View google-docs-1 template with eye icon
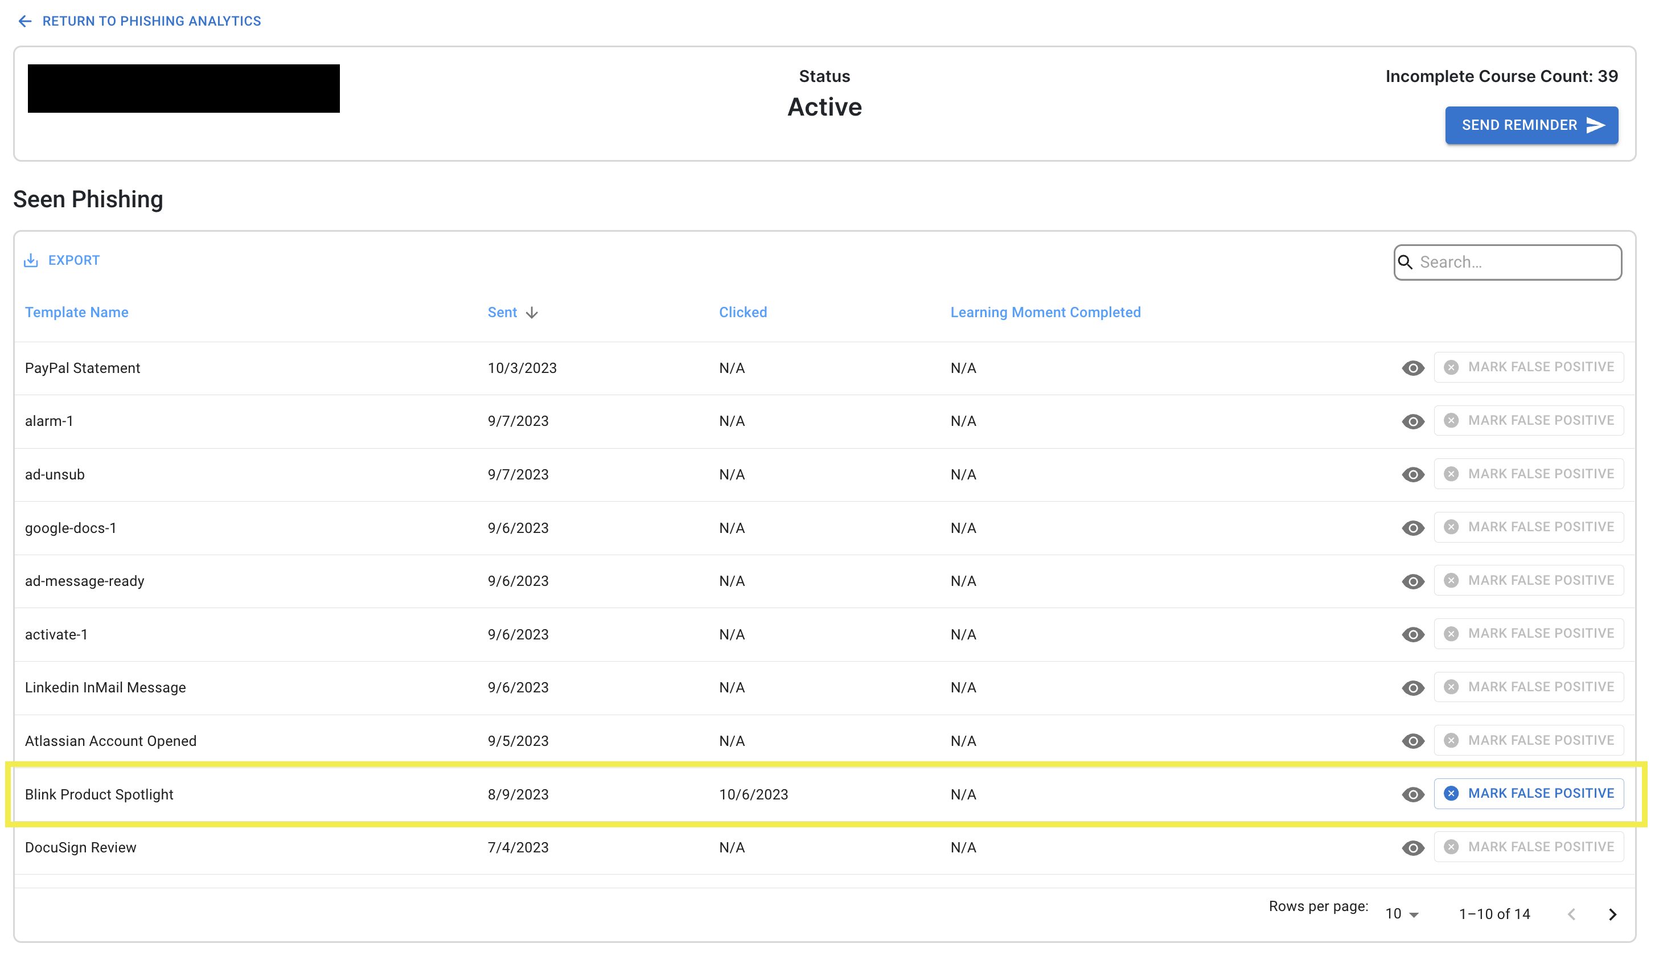Screen dimensions: 1659x960 1413,528
